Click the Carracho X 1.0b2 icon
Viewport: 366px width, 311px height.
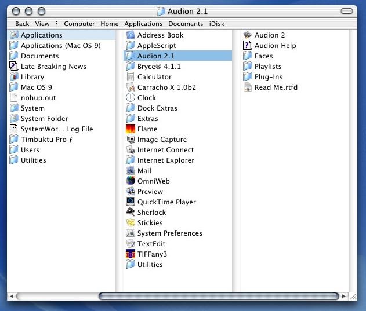pos(131,87)
